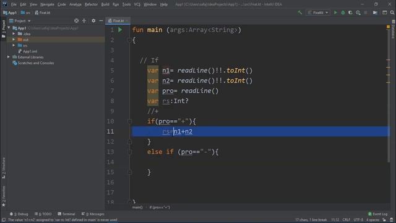Select the App1.iml file

coord(28,51)
